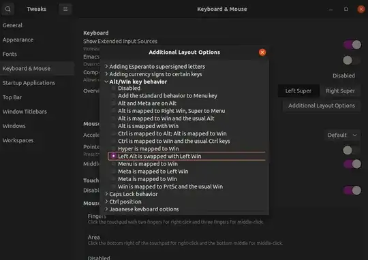Toggle Show Extended Input Sources switch

352,44
